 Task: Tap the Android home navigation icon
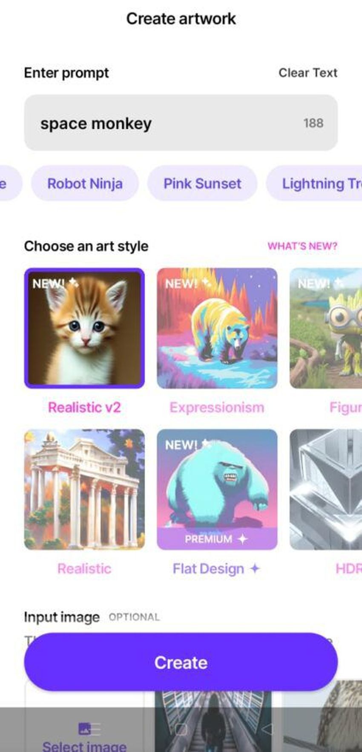coord(181,729)
